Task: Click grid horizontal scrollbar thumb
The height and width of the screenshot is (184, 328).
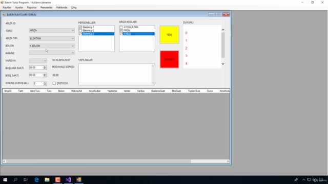Action: tap(98, 162)
